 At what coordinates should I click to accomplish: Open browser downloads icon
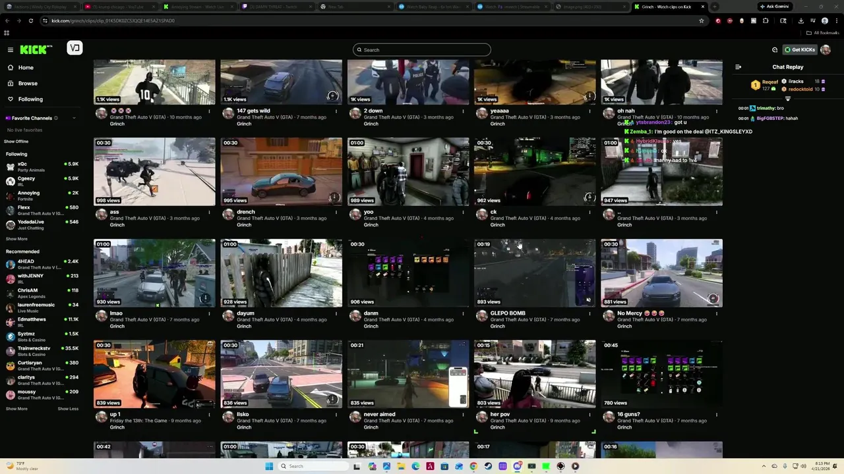[x=800, y=20]
